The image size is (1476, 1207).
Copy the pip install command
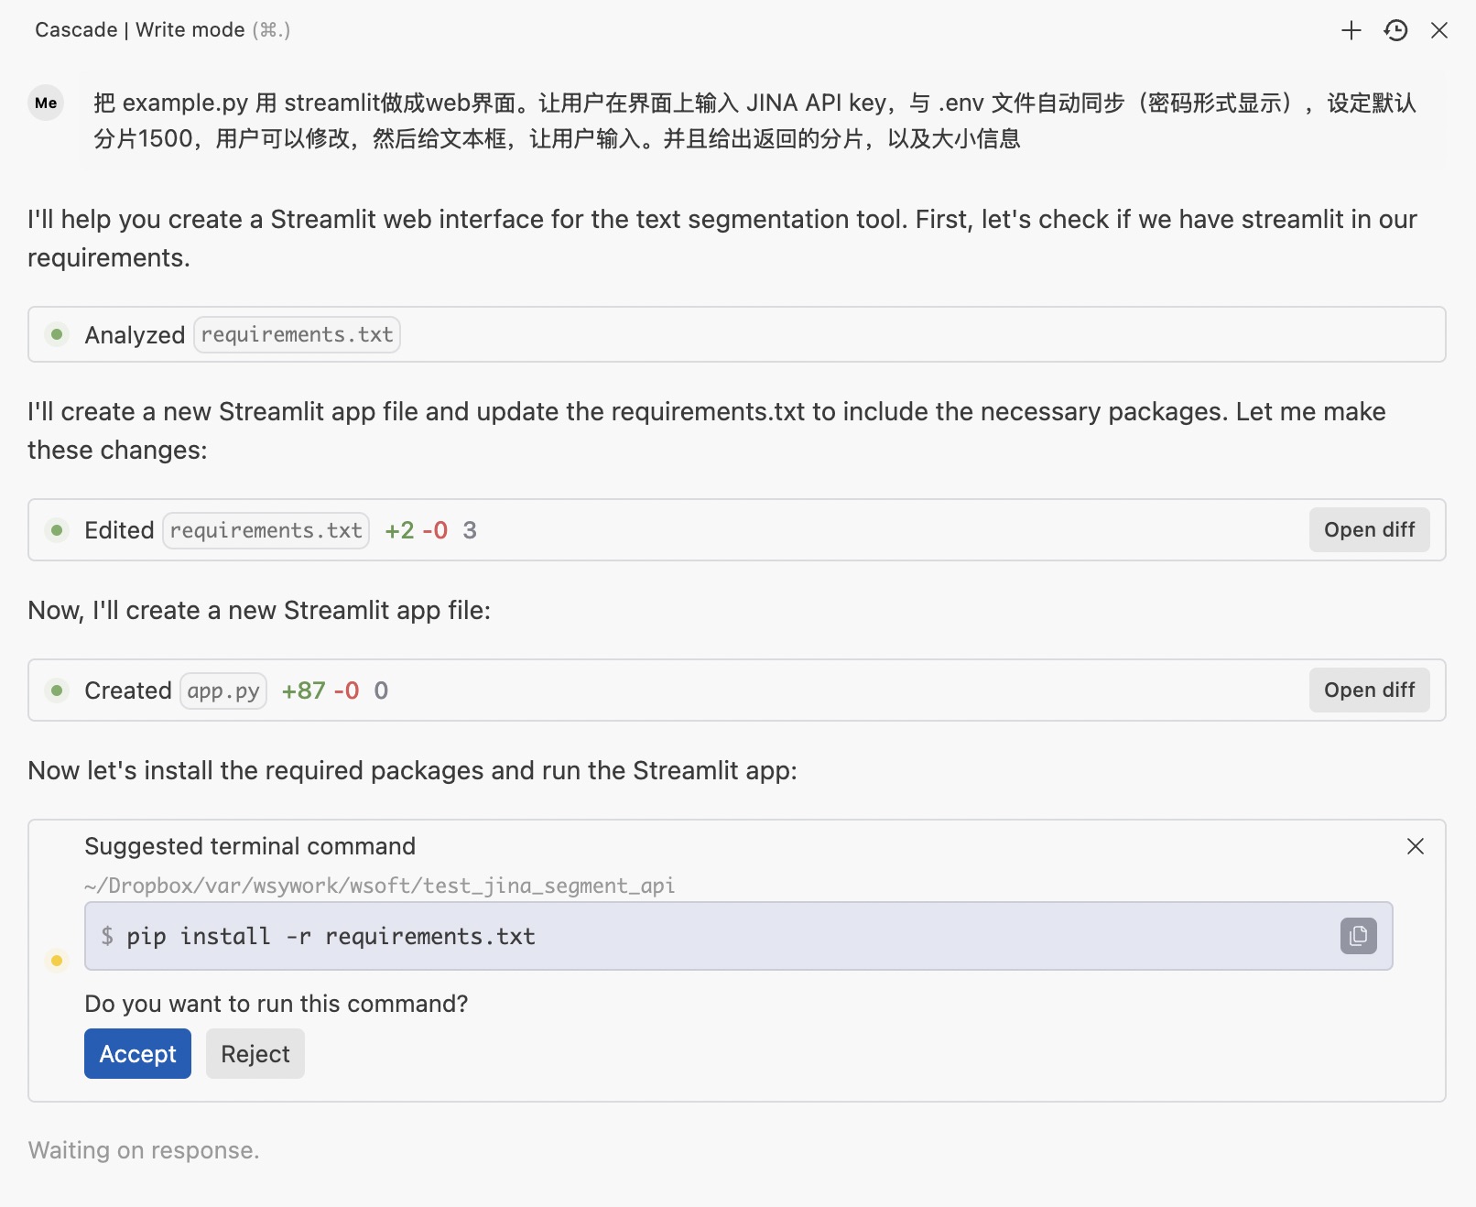point(1357,936)
